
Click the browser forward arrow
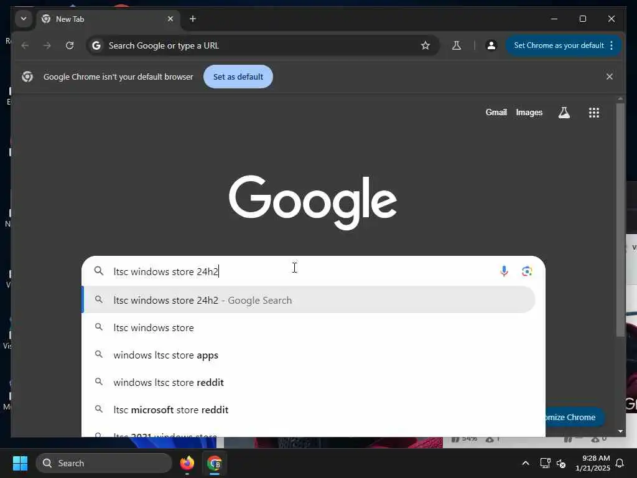[x=47, y=45]
